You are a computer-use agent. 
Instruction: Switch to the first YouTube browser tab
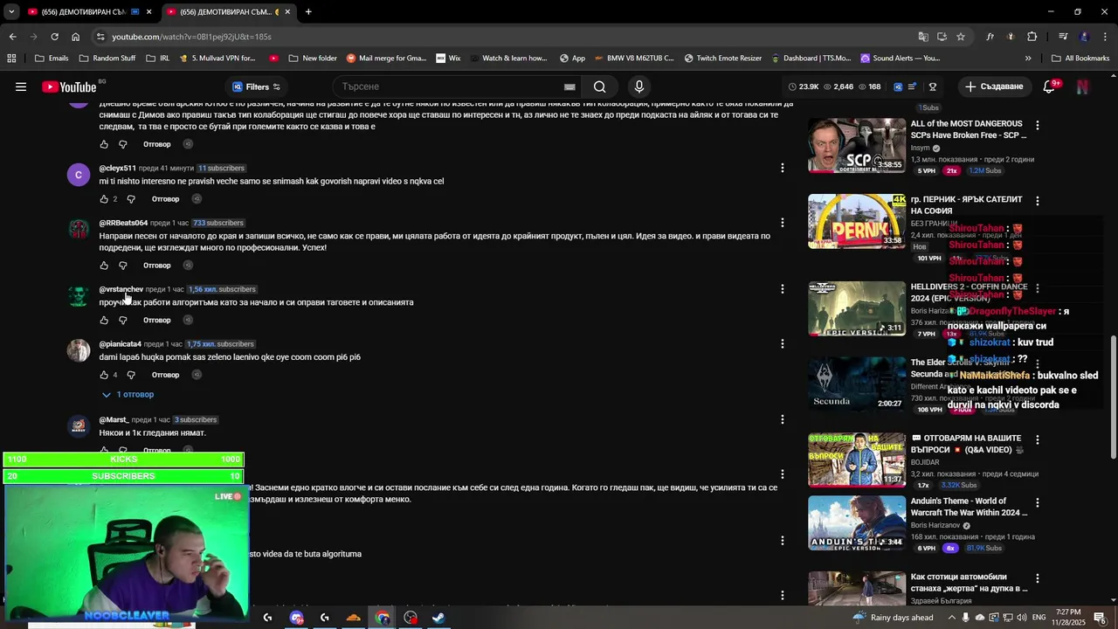83,12
